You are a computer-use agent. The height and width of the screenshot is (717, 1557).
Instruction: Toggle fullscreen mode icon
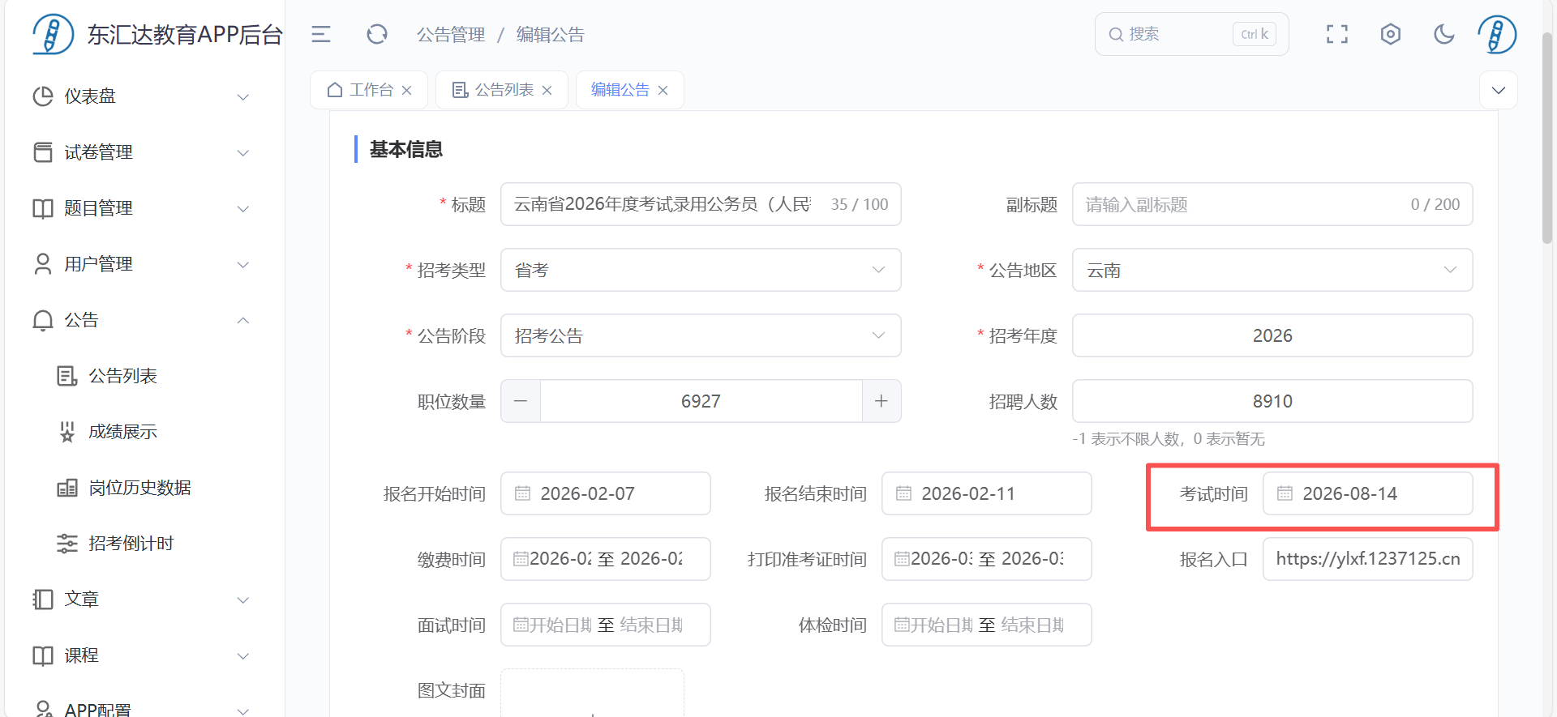[1337, 34]
